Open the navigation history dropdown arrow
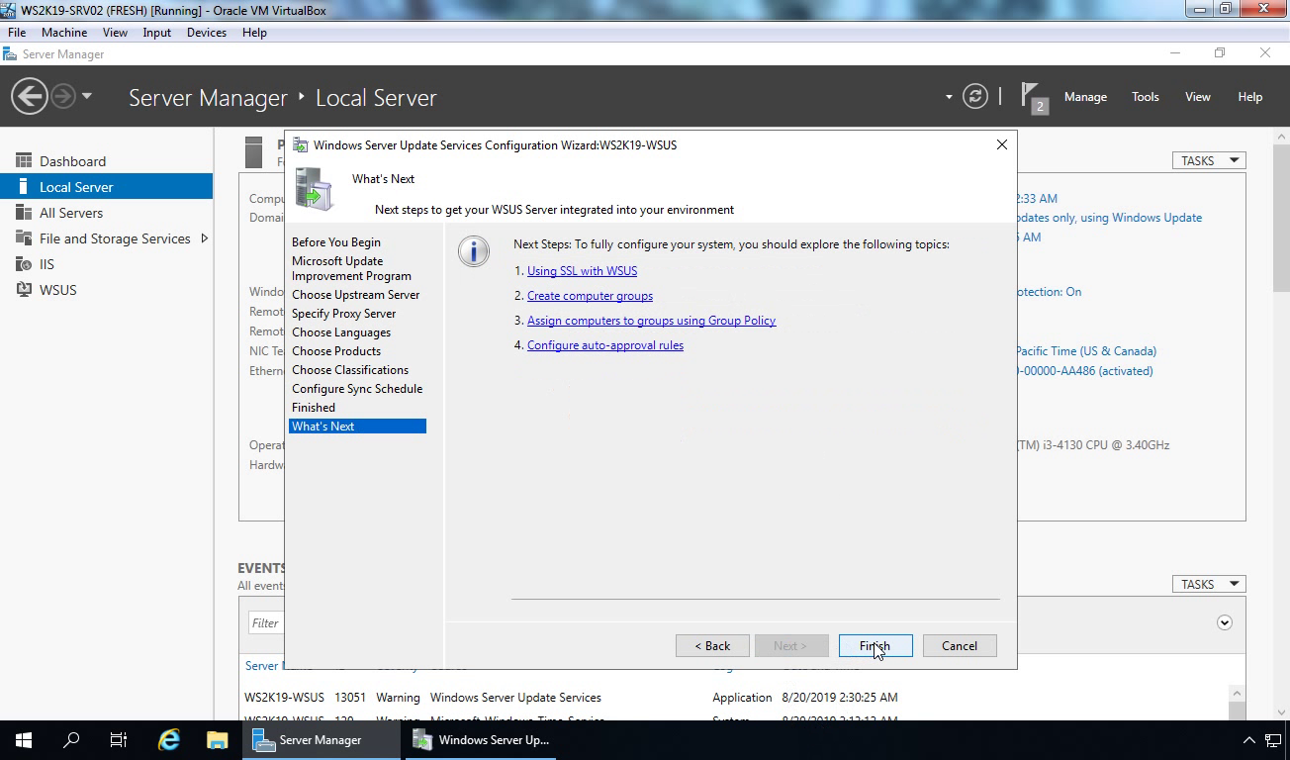Viewport: 1290px width, 760px height. [x=87, y=97]
